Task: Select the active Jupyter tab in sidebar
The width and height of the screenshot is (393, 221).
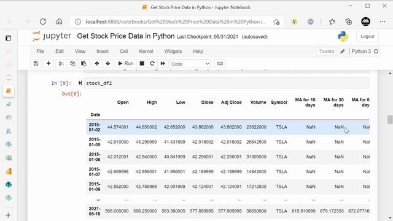Action: click(x=8, y=91)
